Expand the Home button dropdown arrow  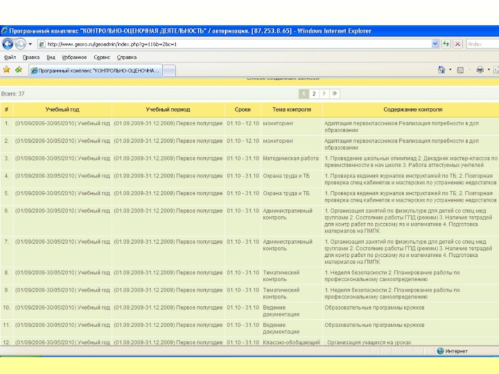pos(450,70)
